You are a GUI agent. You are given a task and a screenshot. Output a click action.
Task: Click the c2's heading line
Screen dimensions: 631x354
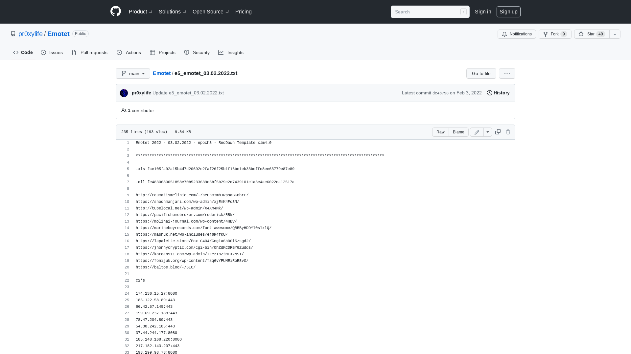coord(140,281)
